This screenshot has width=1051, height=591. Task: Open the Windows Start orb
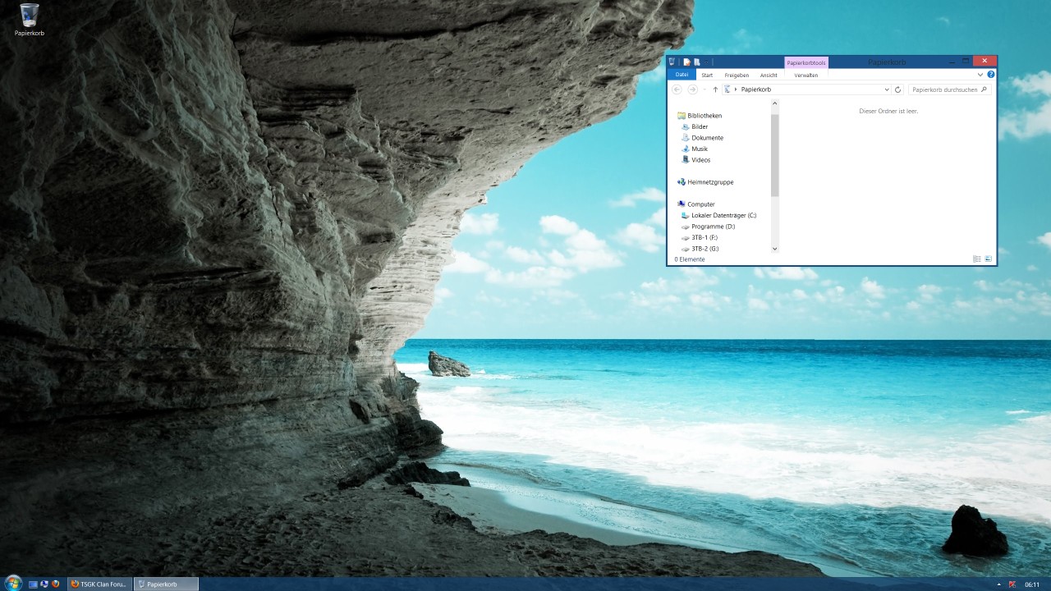[13, 584]
